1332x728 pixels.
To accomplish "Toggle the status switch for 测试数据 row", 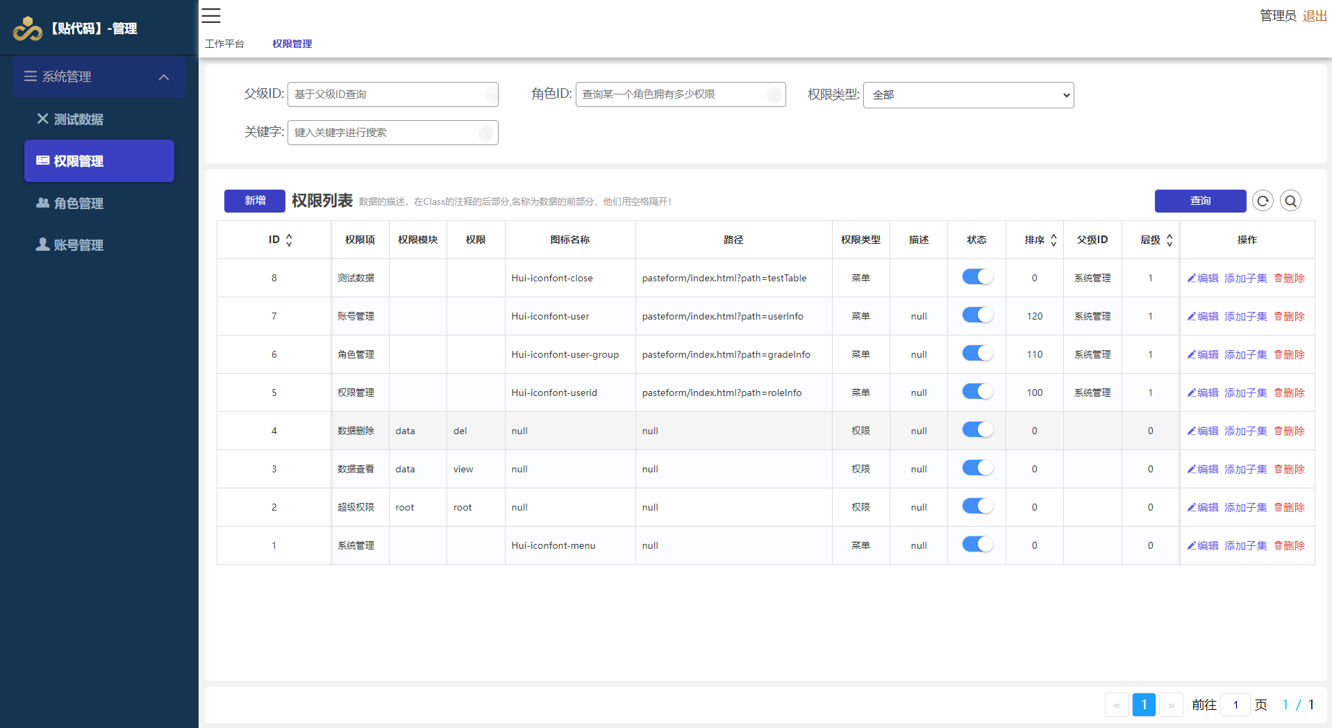I will 976,277.
